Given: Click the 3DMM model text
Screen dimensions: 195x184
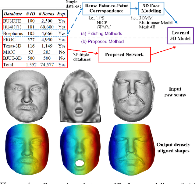Looking at the screenshot, I should coord(146,18).
